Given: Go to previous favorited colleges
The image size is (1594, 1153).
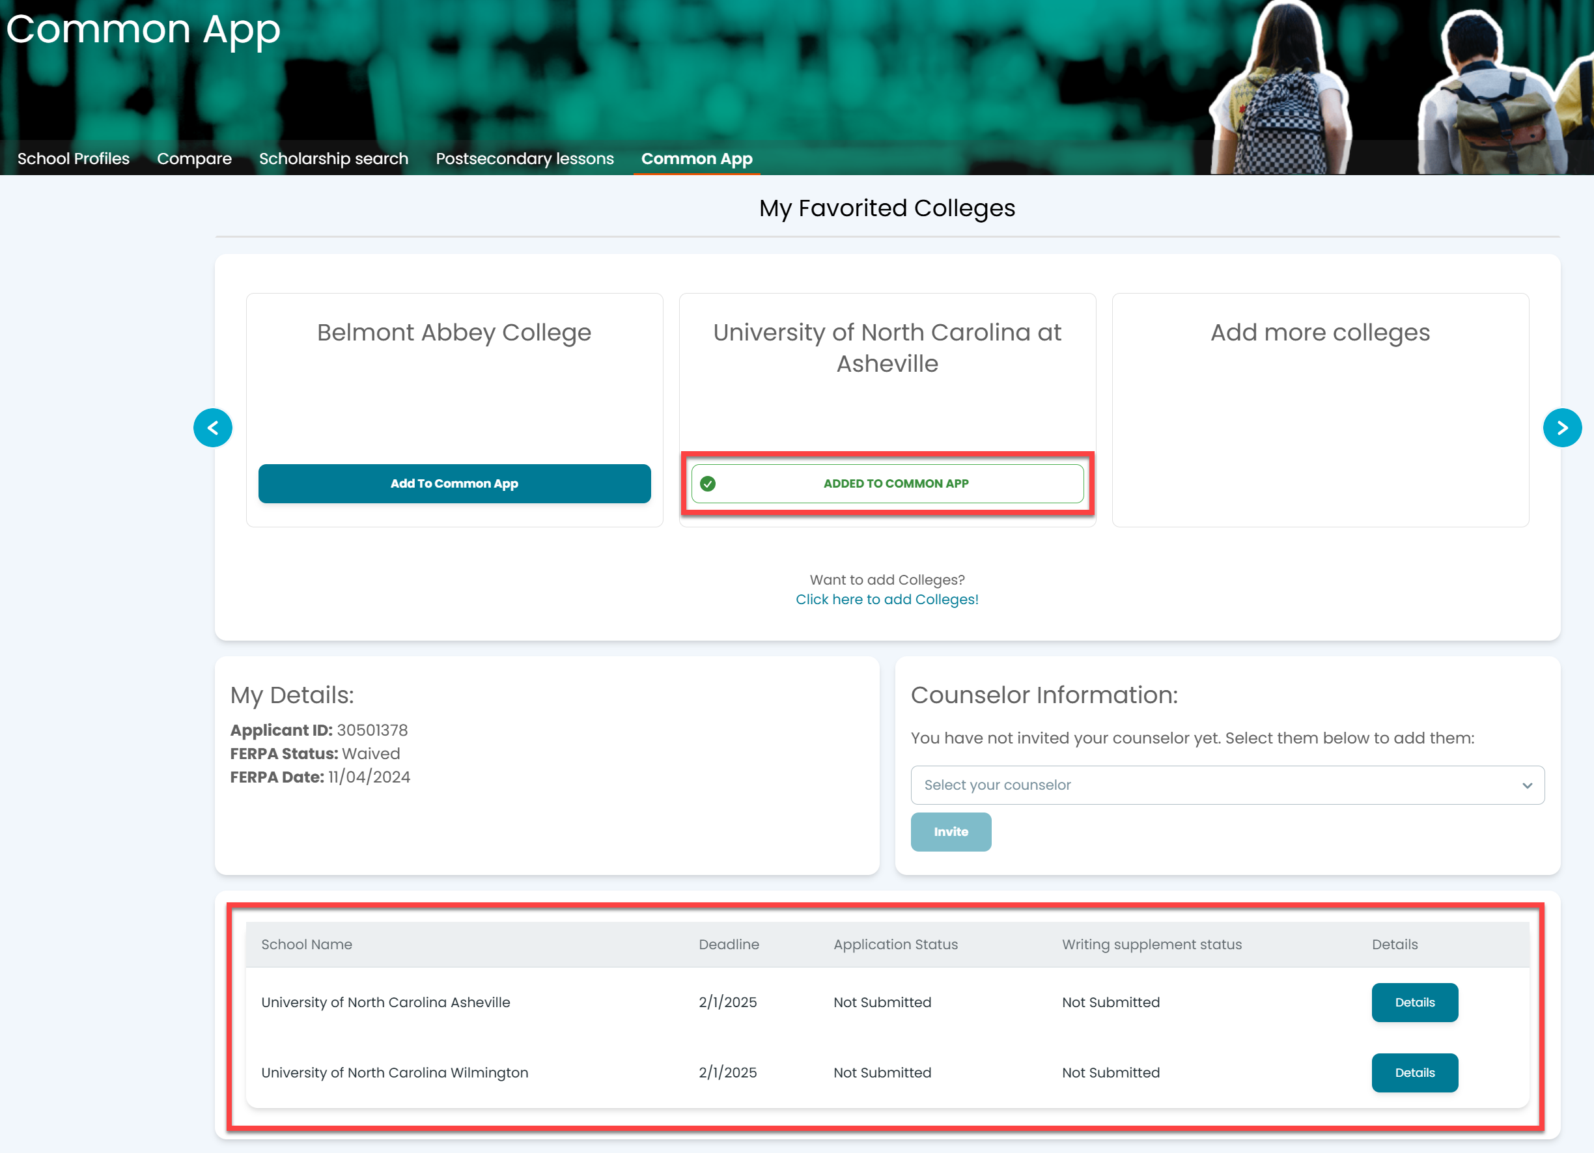Looking at the screenshot, I should (213, 427).
